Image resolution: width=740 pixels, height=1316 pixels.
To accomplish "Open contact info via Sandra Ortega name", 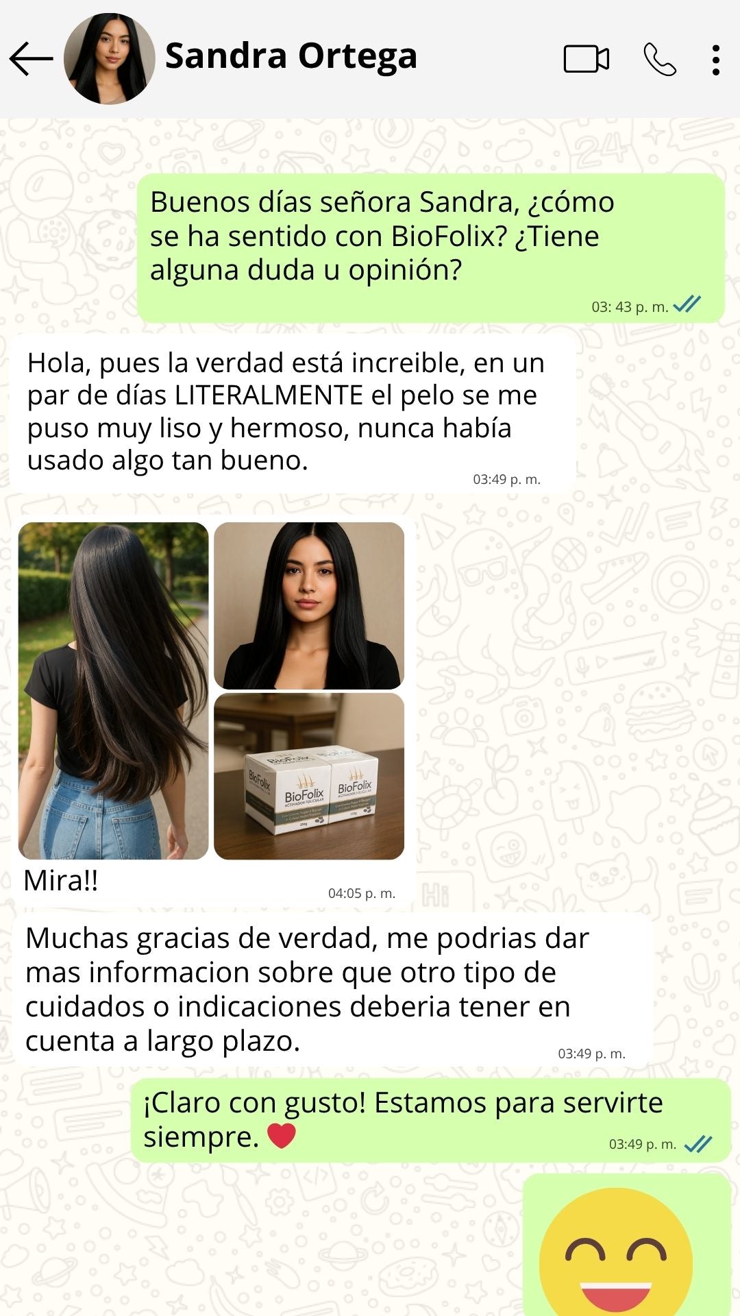I will click(291, 56).
